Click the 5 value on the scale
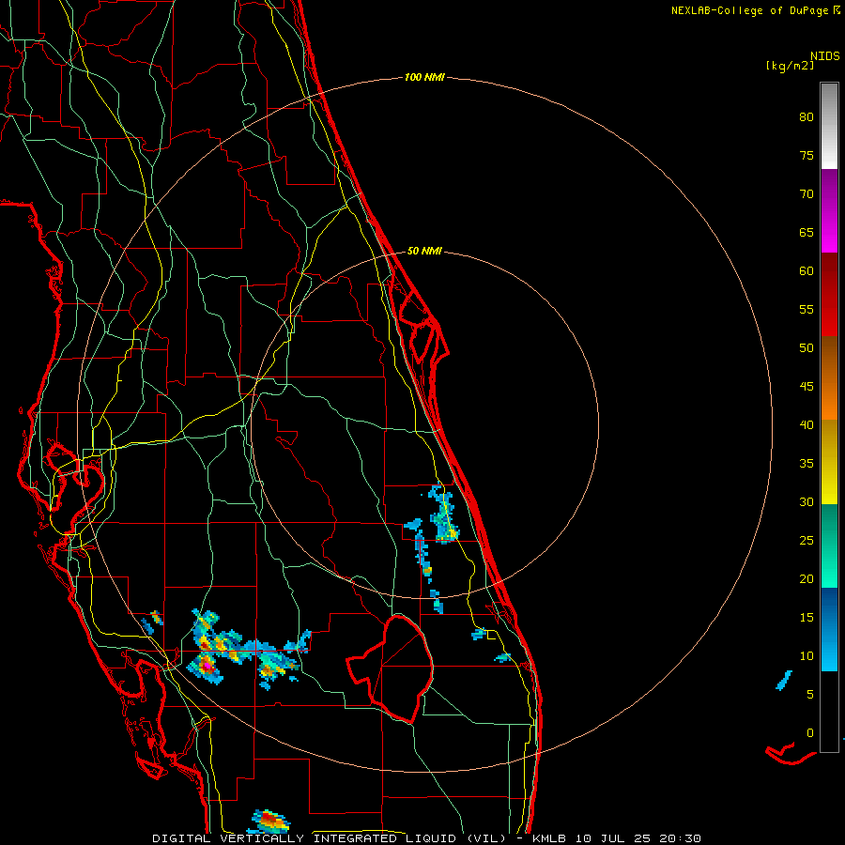Viewport: 845px width, 845px height. pyautogui.click(x=810, y=694)
